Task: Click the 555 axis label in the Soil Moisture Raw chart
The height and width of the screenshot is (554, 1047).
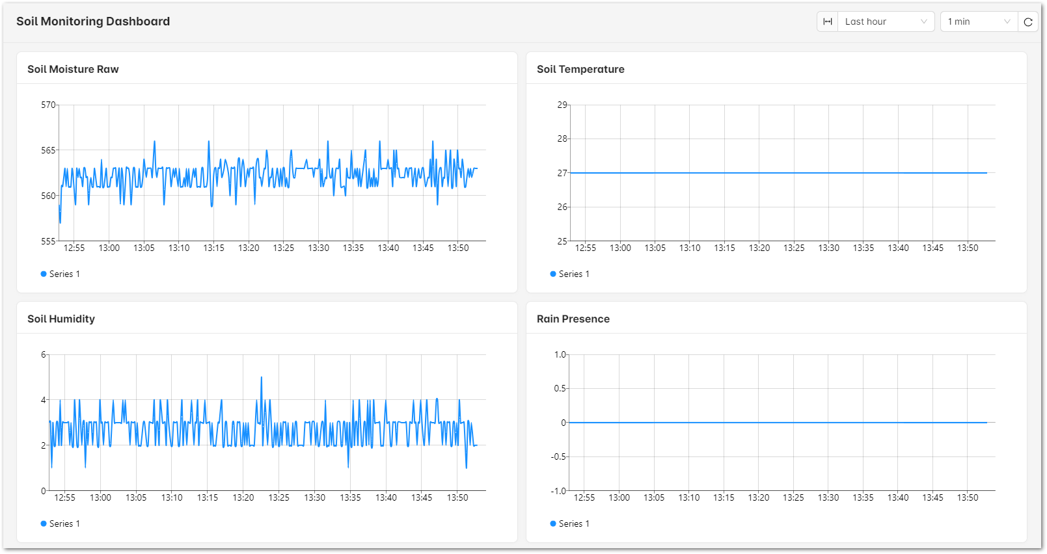Action: (x=48, y=241)
